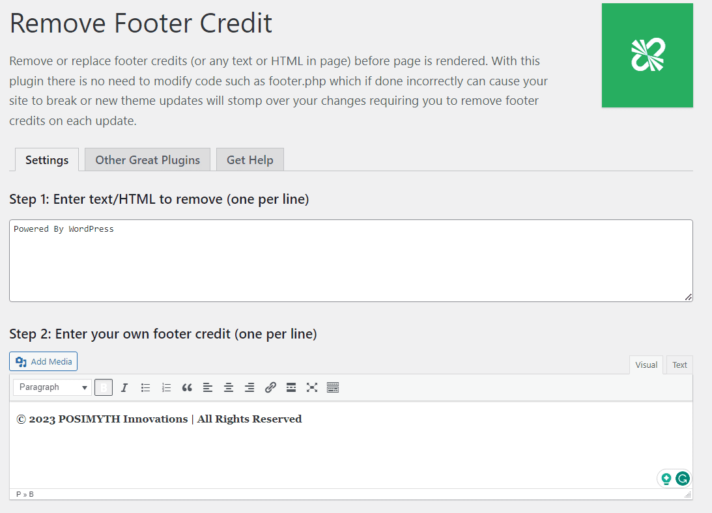Open the Grammarly suggestions icon

(681, 478)
